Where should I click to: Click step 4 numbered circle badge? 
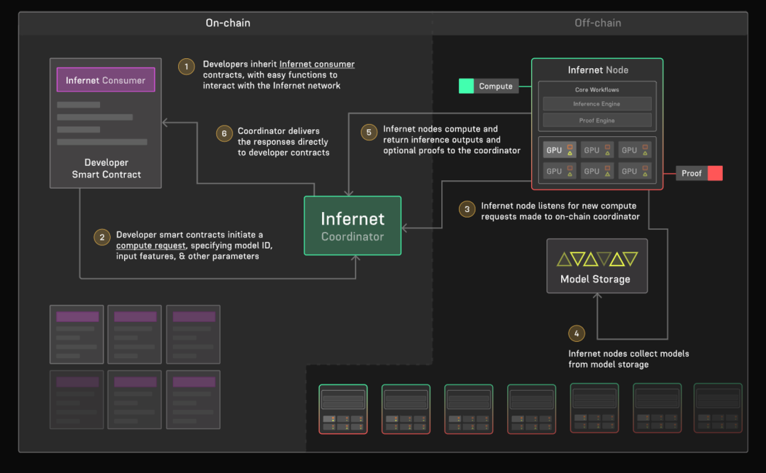coord(577,333)
